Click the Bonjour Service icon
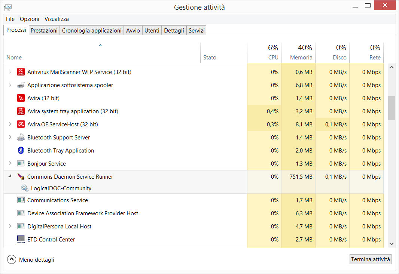 (21, 163)
